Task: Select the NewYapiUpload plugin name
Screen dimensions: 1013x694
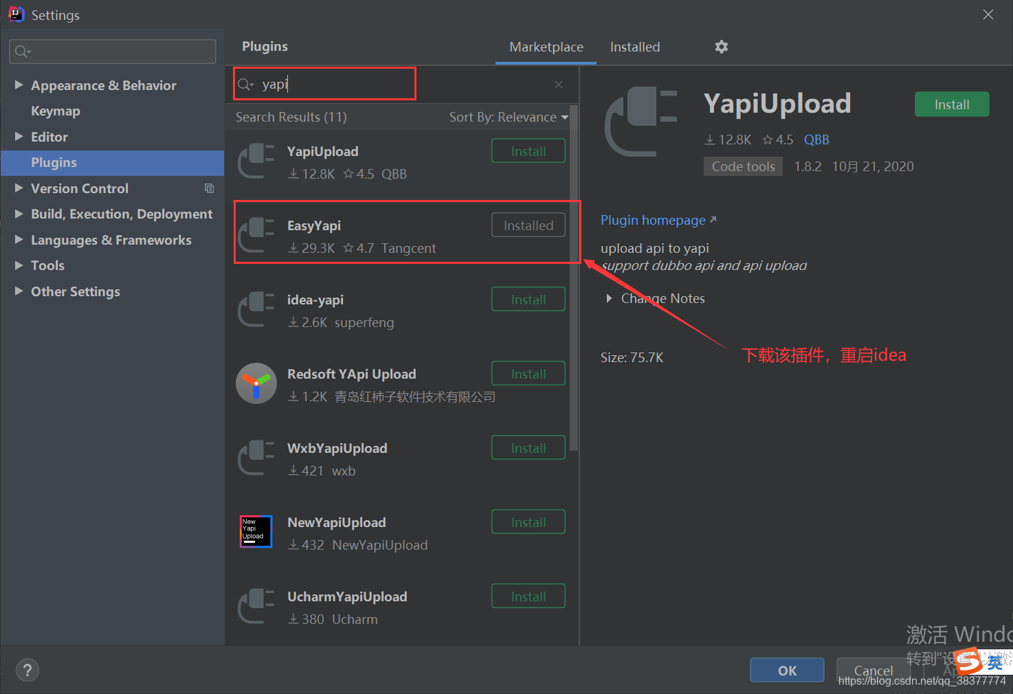Action: tap(337, 522)
